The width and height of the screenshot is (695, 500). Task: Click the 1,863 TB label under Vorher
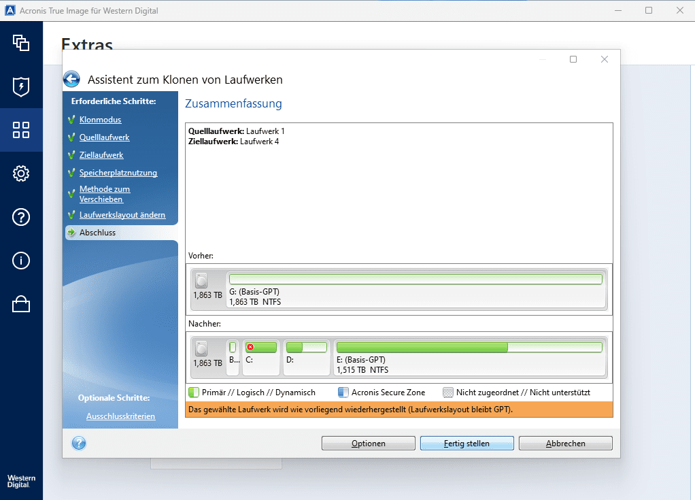[x=207, y=295]
